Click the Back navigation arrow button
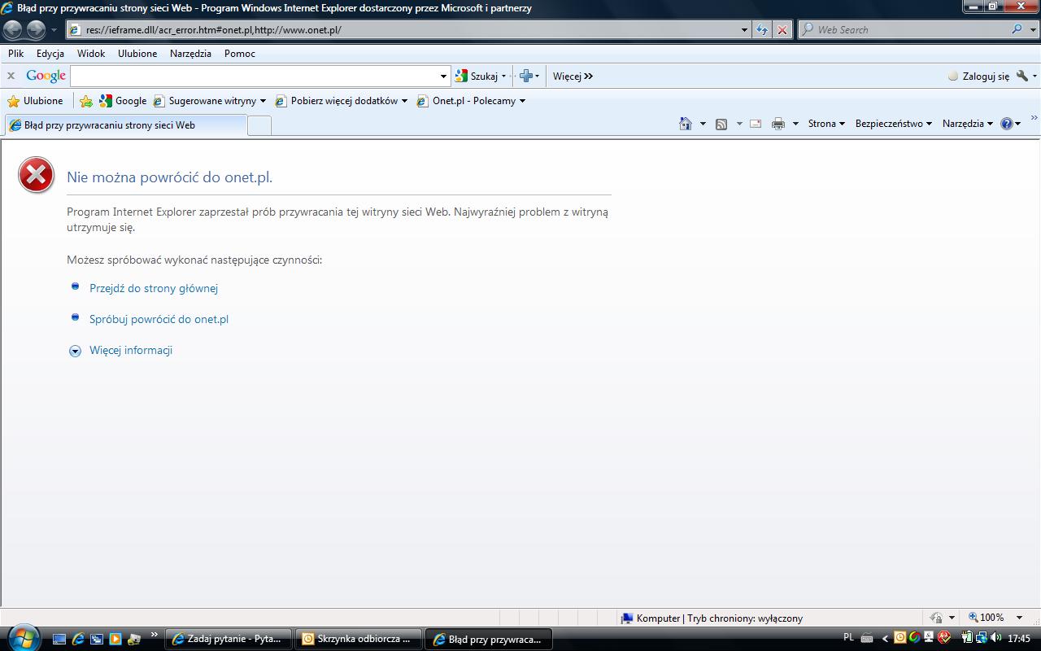 [13, 30]
